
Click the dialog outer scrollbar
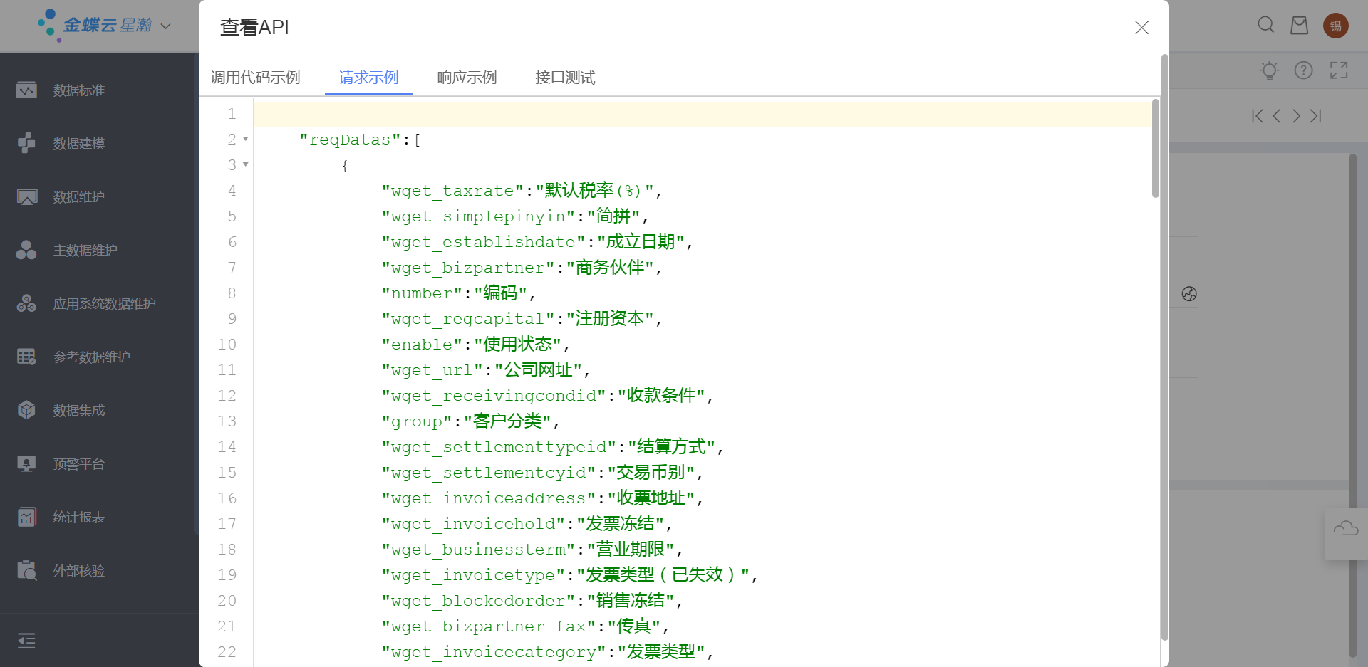(x=1165, y=347)
